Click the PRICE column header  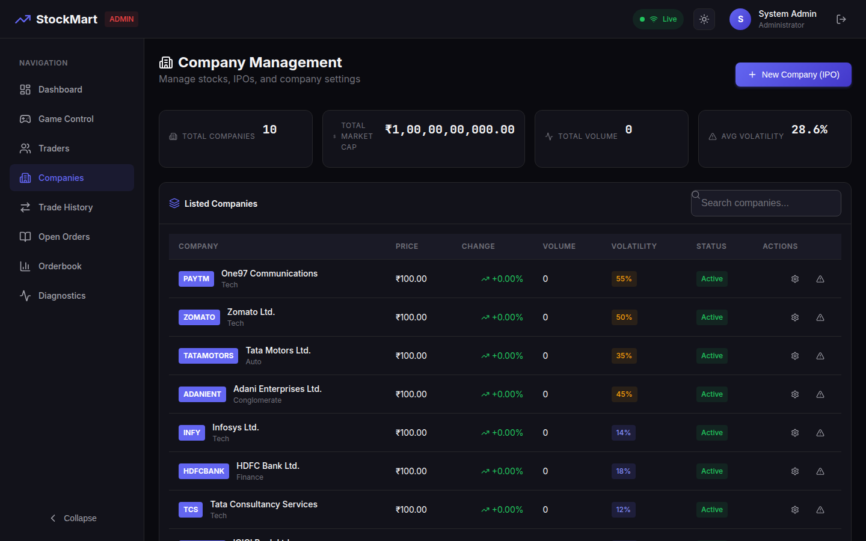point(407,246)
